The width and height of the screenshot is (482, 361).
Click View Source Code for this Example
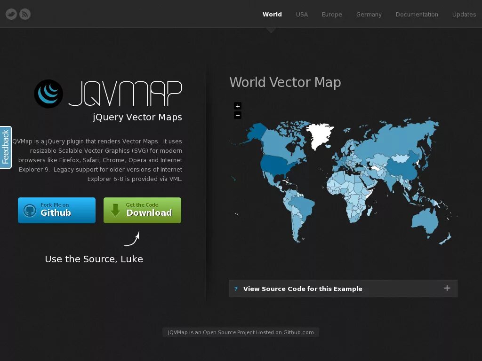point(343,289)
